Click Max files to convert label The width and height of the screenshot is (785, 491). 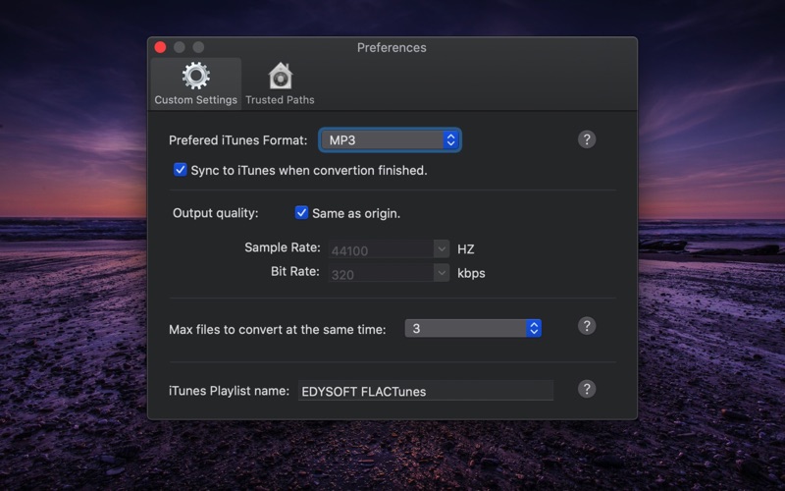278,330
